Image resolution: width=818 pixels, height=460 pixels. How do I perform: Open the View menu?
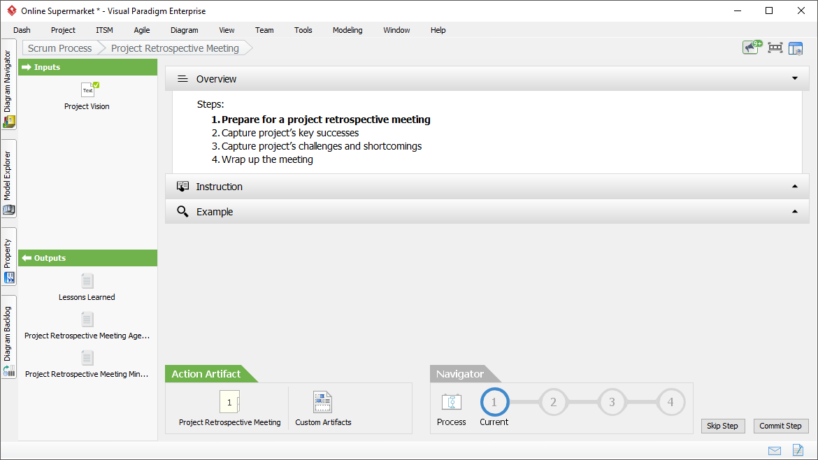pos(227,30)
